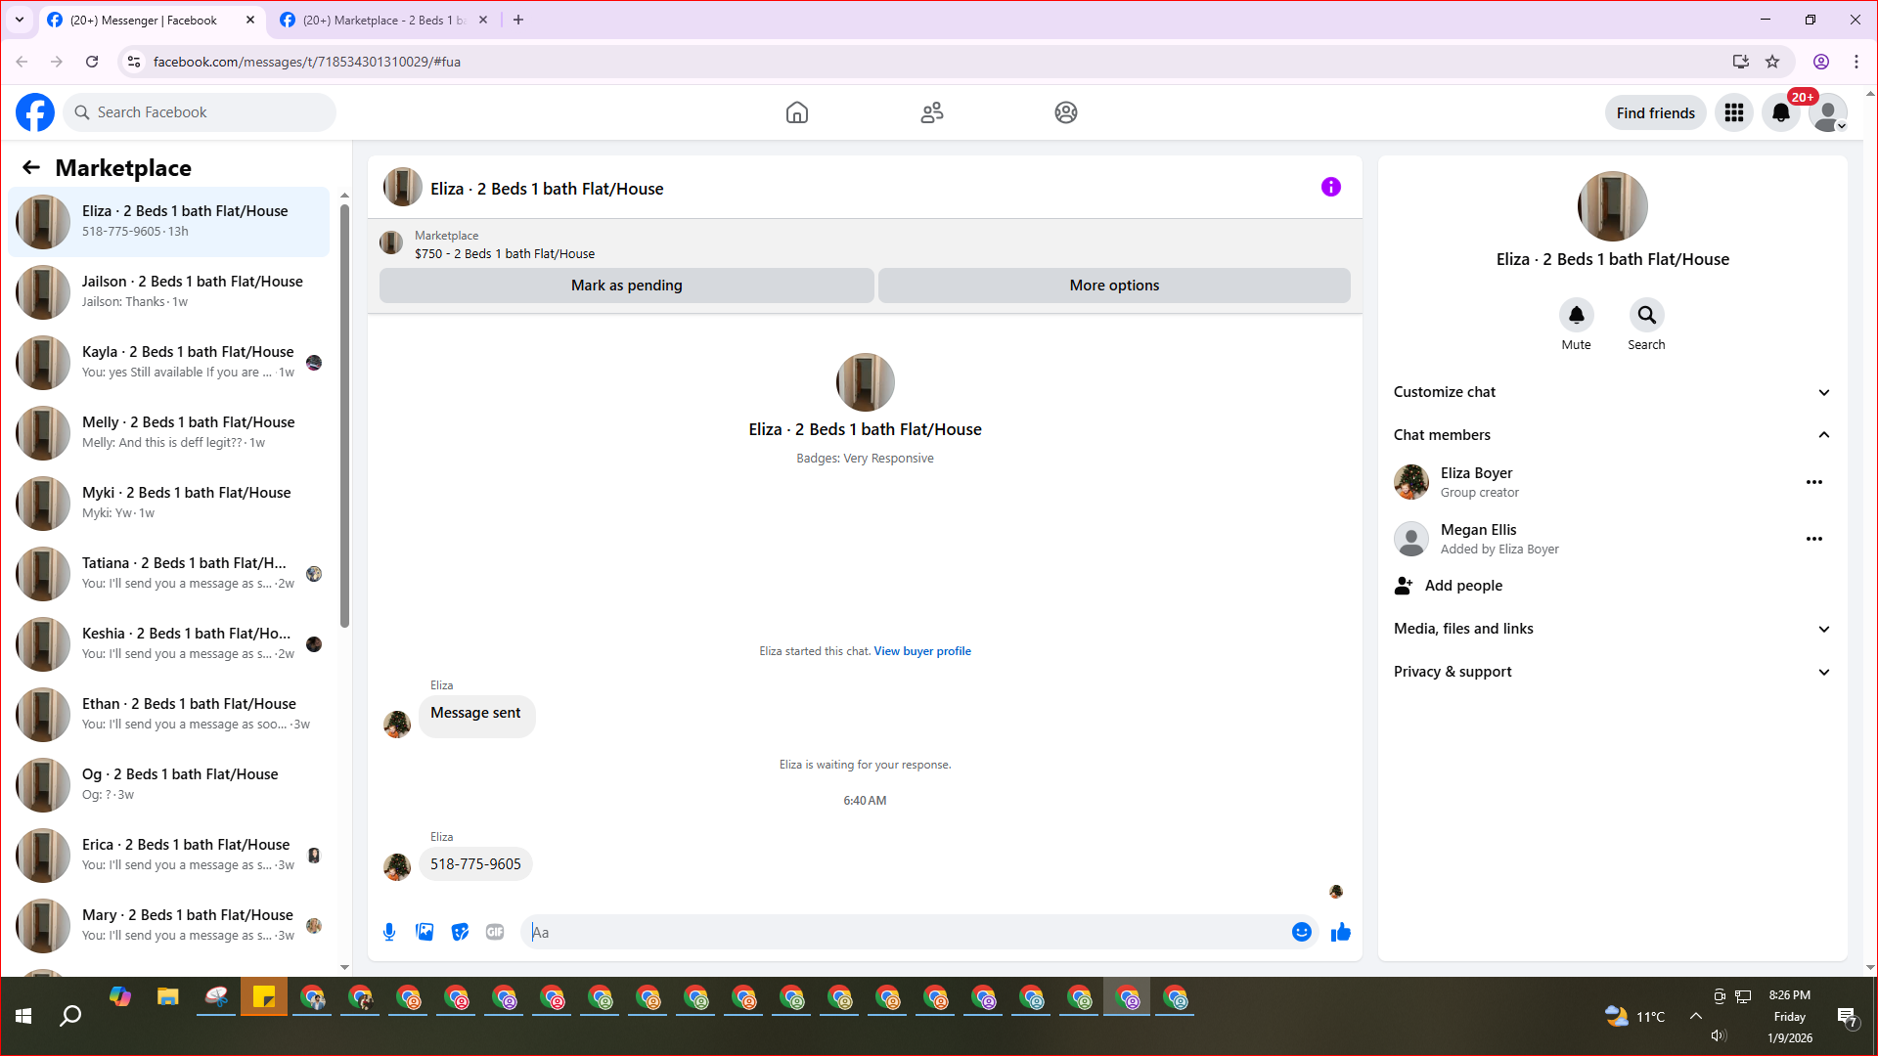Screen dimensions: 1878x1056
Task: Open the emoji picker in message box
Action: [x=1301, y=932]
